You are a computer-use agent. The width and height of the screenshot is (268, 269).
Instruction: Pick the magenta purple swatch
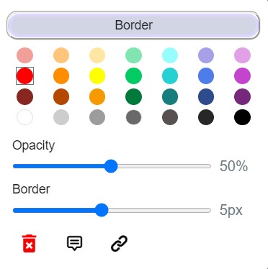(242, 76)
